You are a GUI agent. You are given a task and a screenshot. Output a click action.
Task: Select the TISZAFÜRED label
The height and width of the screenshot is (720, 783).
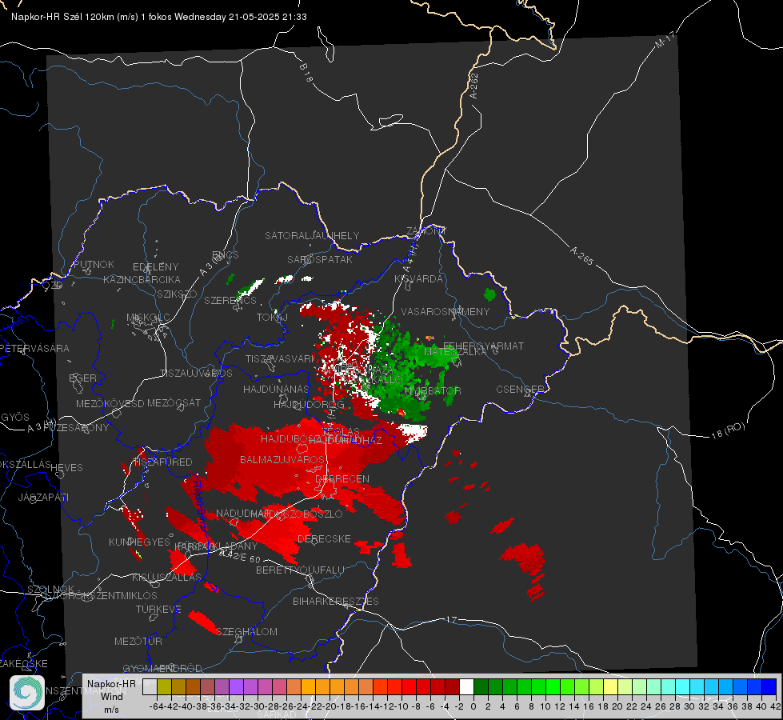[163, 462]
